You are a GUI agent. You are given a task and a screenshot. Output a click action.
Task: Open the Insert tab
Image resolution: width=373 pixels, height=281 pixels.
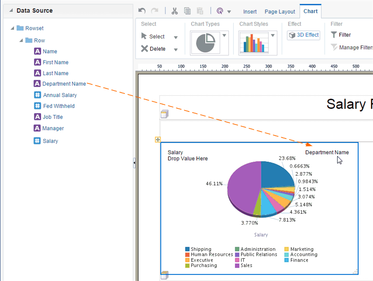click(x=250, y=12)
